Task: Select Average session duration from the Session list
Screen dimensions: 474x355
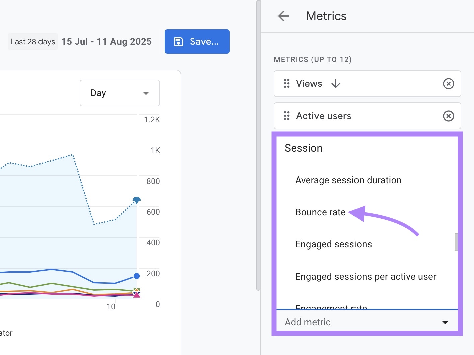Action: click(348, 180)
